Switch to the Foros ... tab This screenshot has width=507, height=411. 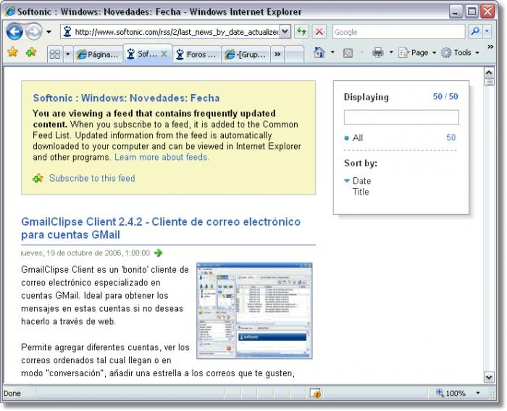[197, 54]
